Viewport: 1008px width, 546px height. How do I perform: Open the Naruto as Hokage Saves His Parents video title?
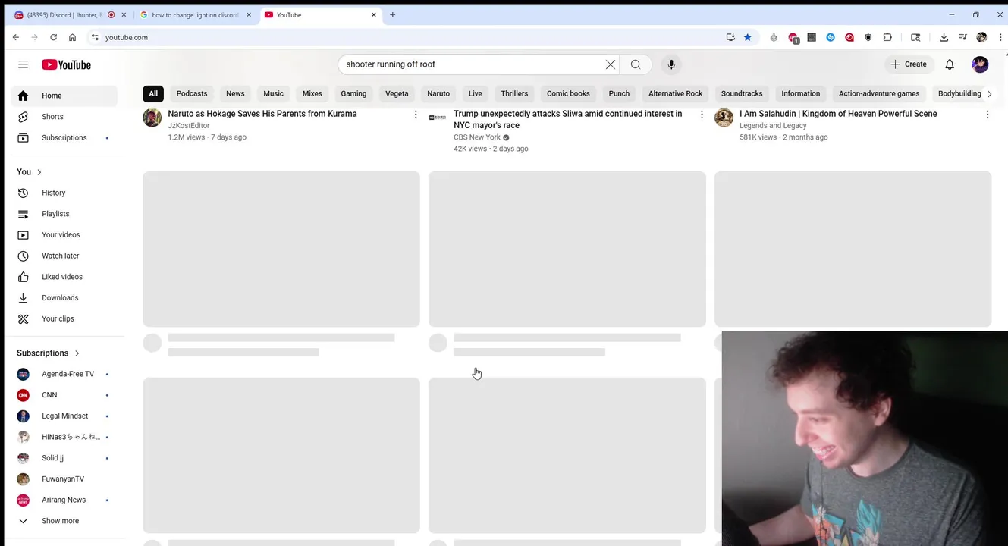click(262, 114)
